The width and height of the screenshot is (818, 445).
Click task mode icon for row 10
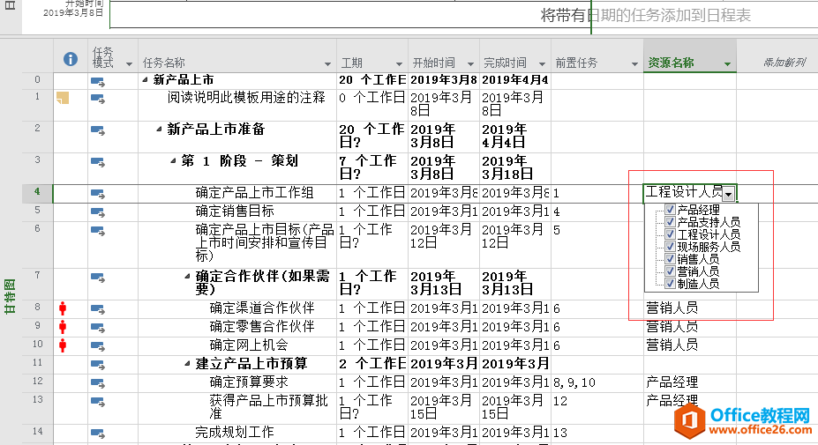point(98,346)
